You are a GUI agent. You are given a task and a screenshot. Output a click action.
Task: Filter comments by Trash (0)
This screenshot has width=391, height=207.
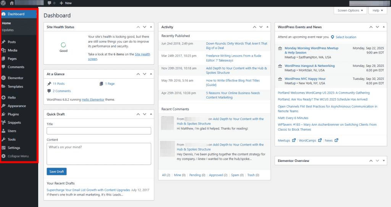(254, 175)
